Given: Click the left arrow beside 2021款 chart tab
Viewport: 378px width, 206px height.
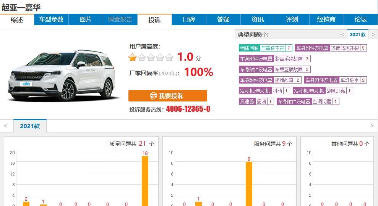Looking at the screenshot, I should (x=6, y=126).
